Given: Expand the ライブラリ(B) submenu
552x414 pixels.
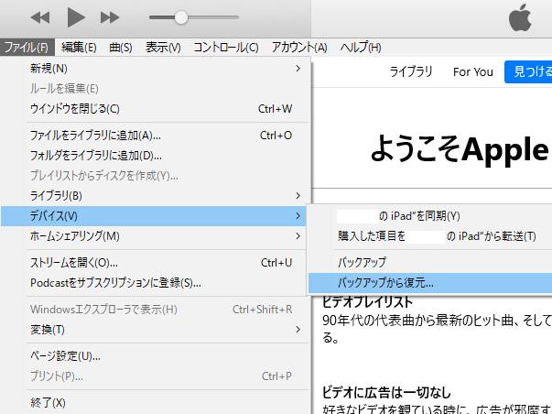Looking at the screenshot, I should (297, 195).
